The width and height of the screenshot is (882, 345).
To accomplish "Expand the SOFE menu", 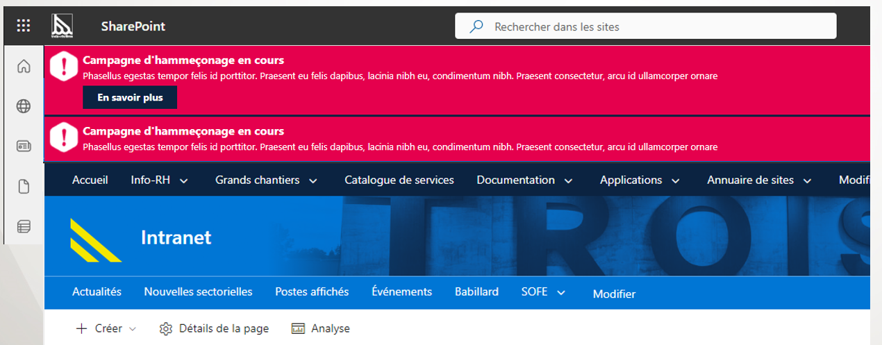I will (x=543, y=292).
